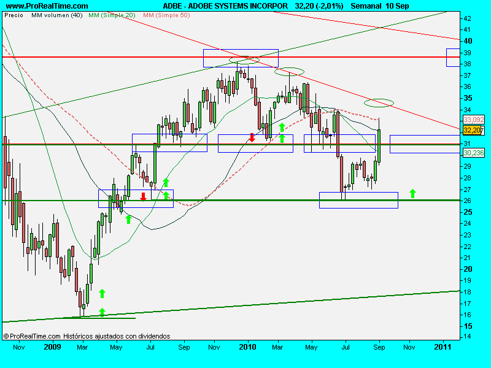491x368 pixels.
Task: Click the Precio legend label
Action: pos(14,15)
